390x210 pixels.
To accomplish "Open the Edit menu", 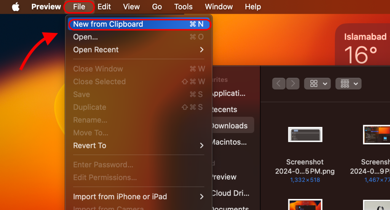I will pos(104,7).
